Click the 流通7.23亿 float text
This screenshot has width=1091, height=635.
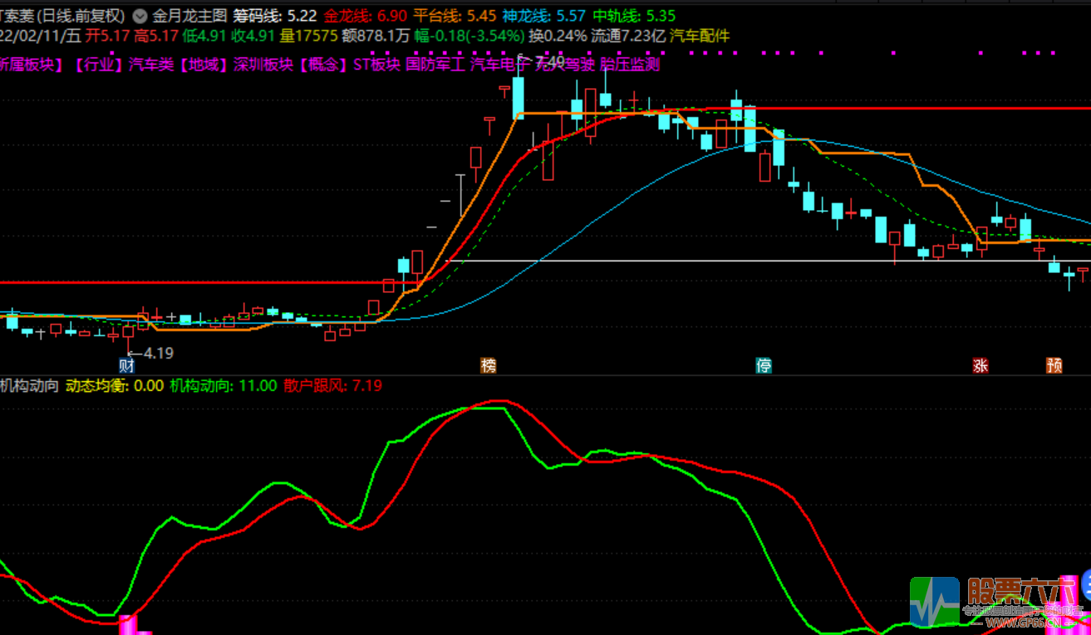tap(628, 36)
